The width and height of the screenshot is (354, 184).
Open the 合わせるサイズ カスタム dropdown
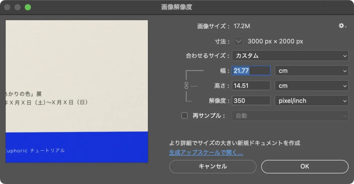(290, 56)
